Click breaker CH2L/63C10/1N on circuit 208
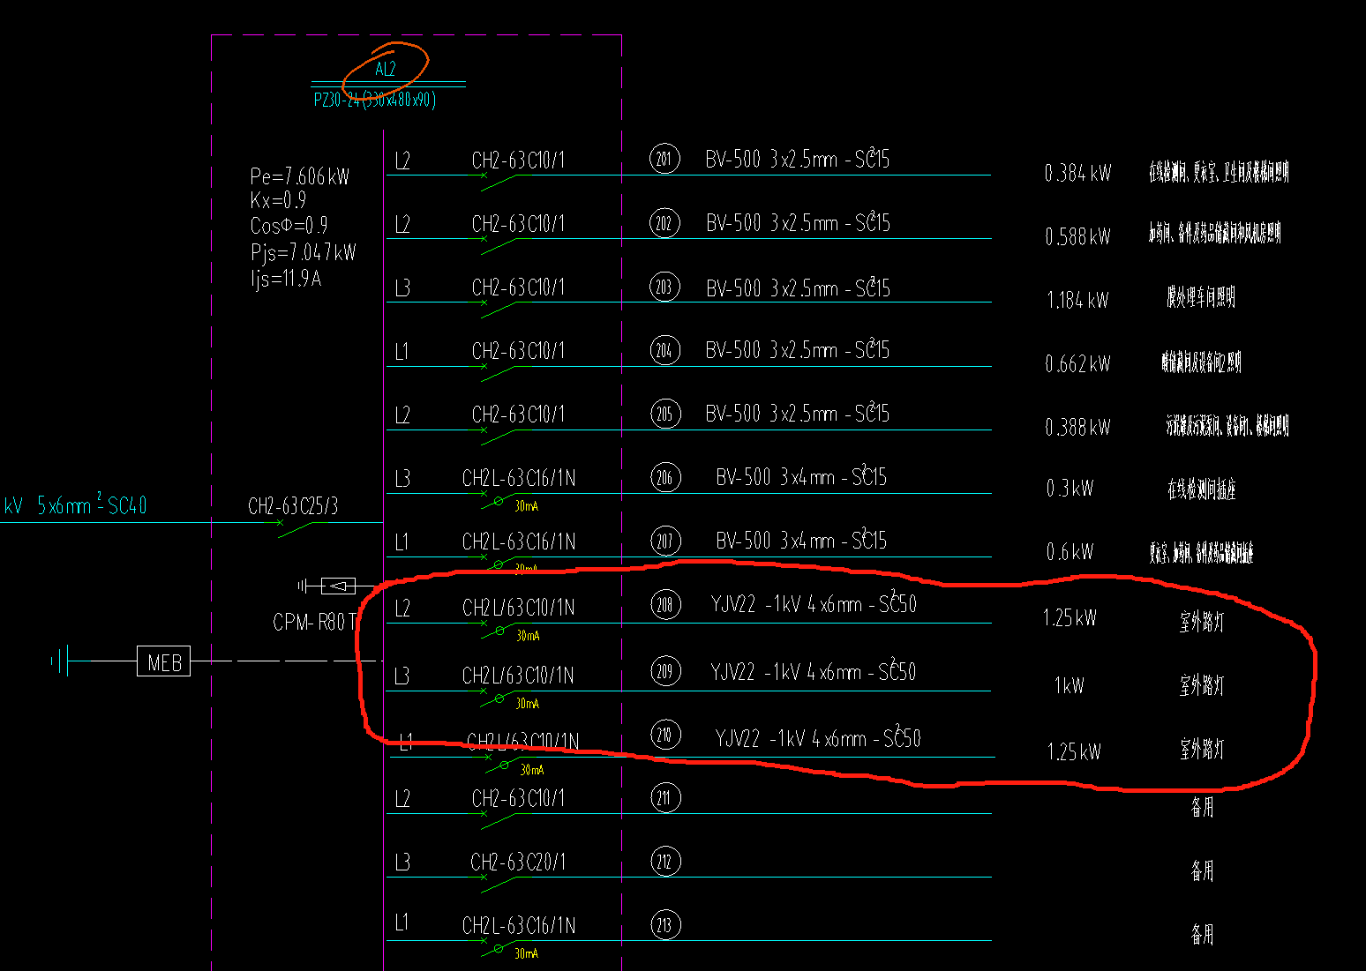 [x=519, y=608]
